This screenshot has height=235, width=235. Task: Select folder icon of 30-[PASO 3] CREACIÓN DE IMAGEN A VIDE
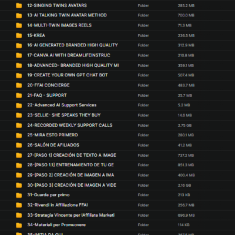19,185
